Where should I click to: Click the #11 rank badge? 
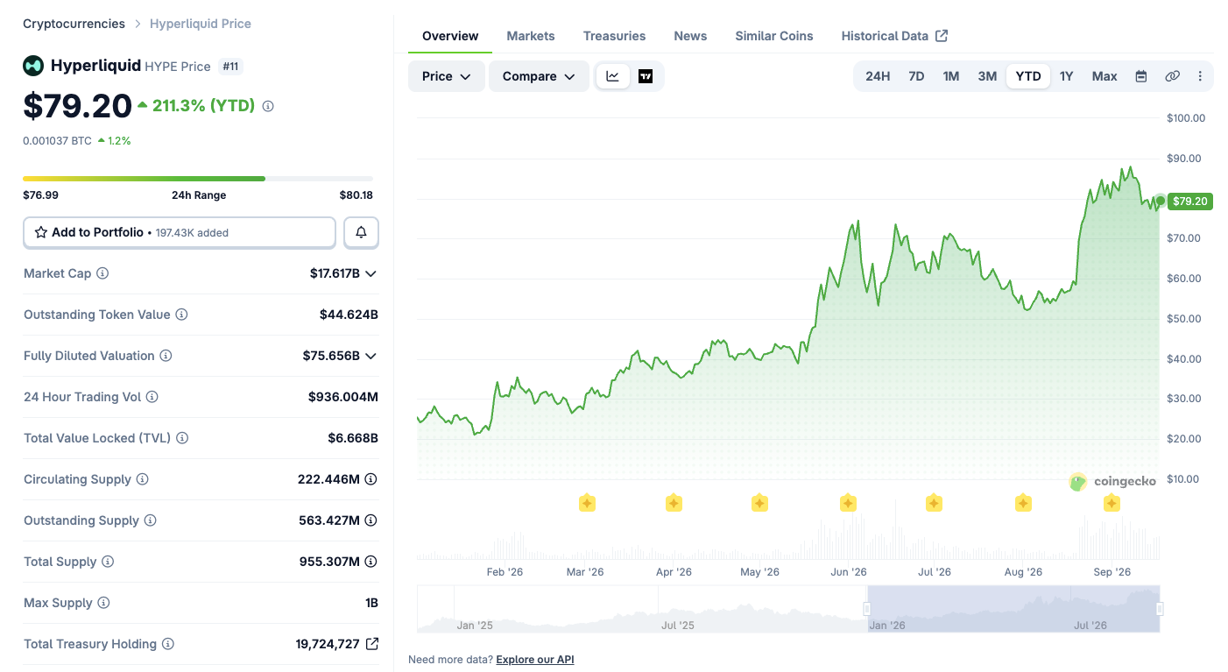coord(231,66)
